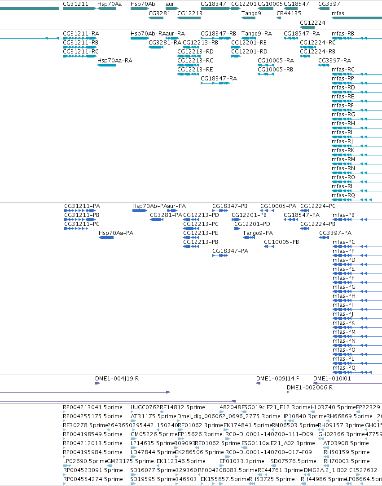Viewport: 382px width, 486px height.
Task: Click the CG3397 gene label
Action: pyautogui.click(x=329, y=4)
